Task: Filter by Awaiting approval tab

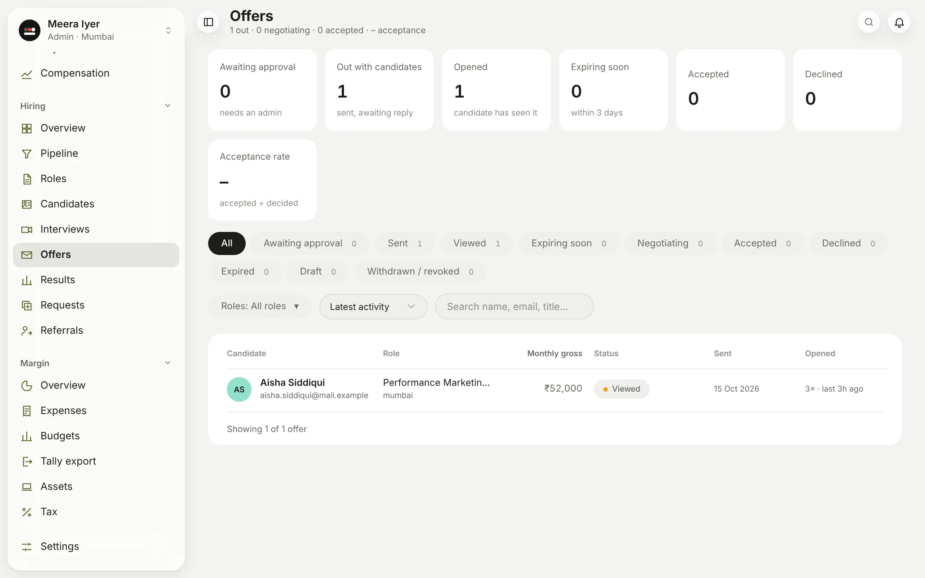Action: pos(310,243)
